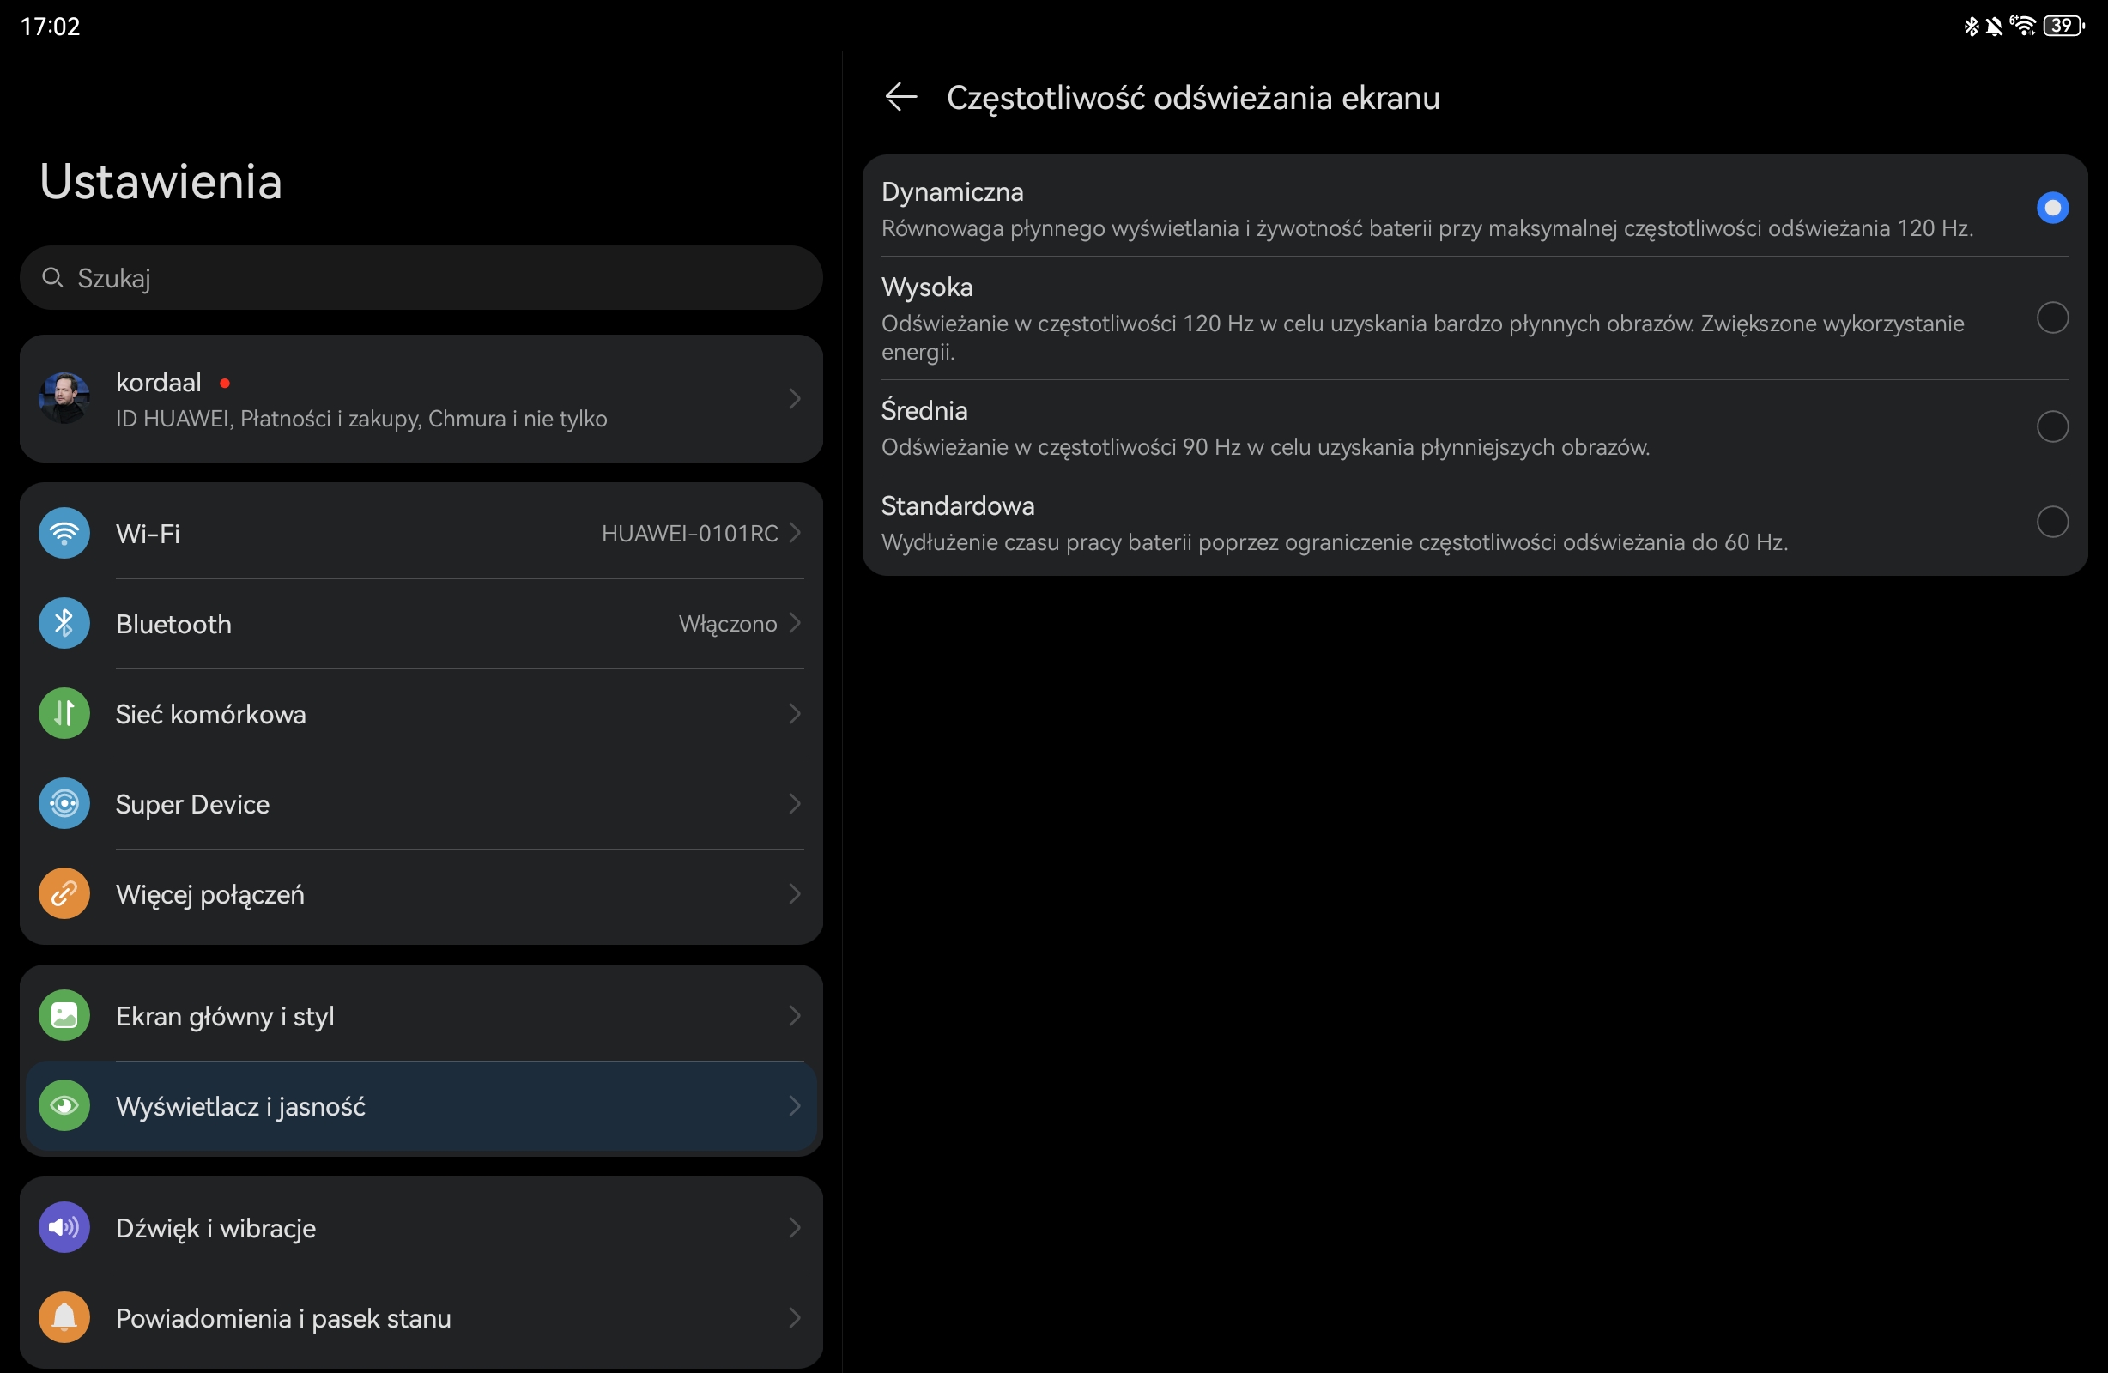Tap the battery indicator showing 39
Viewport: 2108px width, 1373px height.
[x=2063, y=26]
